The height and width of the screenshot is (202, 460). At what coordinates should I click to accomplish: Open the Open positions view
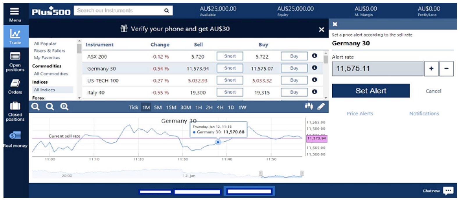tap(15, 62)
